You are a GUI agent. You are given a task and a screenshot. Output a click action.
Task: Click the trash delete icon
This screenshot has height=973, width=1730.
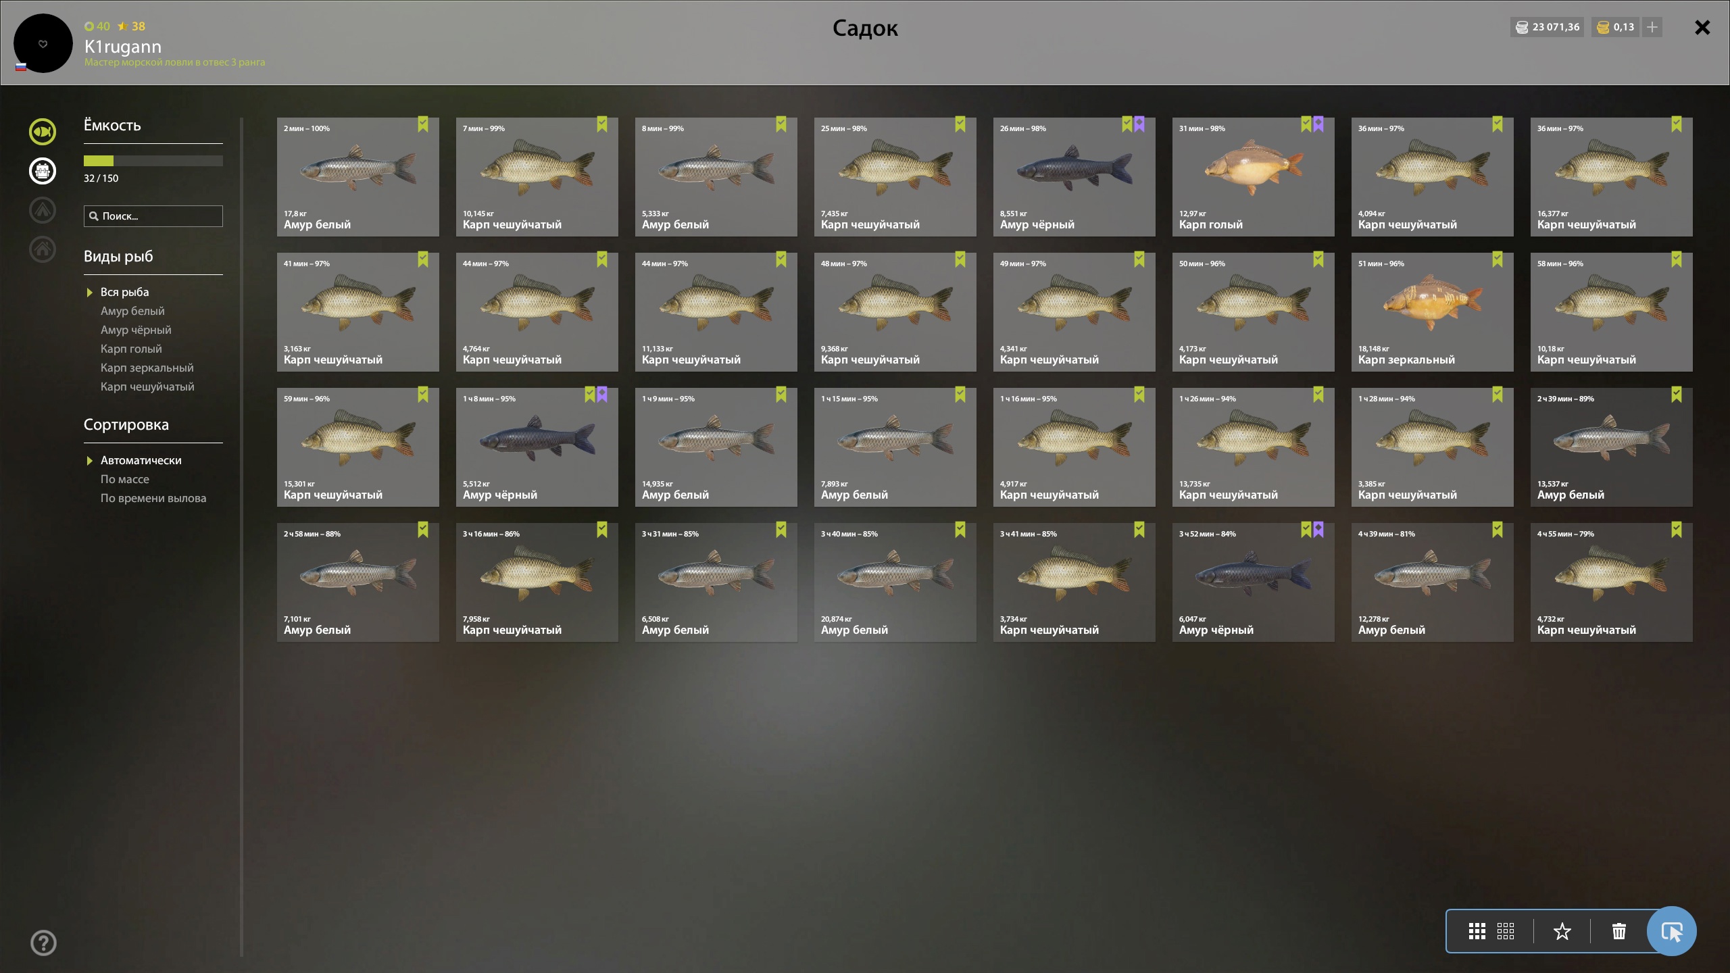click(1619, 931)
